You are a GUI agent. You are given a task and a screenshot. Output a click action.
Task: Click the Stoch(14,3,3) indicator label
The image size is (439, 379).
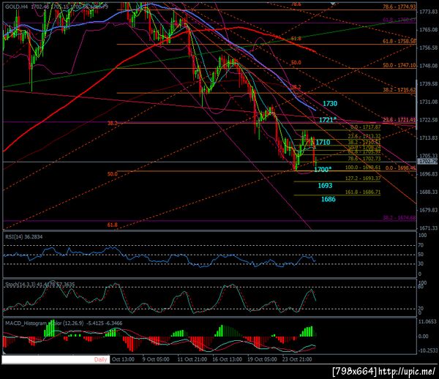40,285
